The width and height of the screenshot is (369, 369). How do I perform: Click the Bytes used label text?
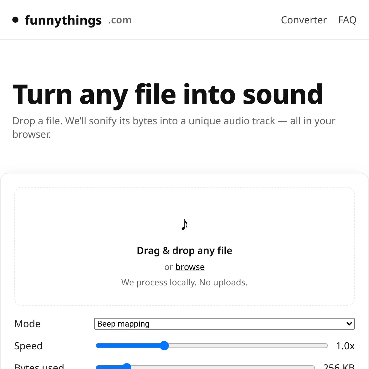[x=39, y=366]
